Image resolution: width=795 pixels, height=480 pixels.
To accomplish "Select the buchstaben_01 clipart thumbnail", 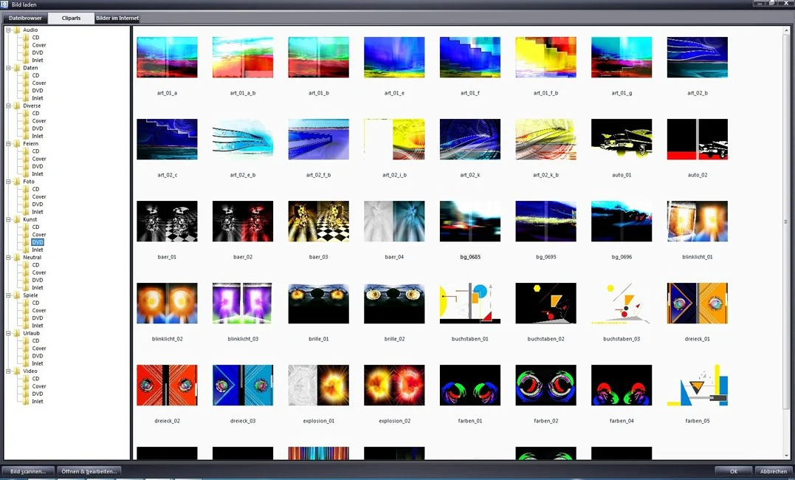I will [x=470, y=304].
